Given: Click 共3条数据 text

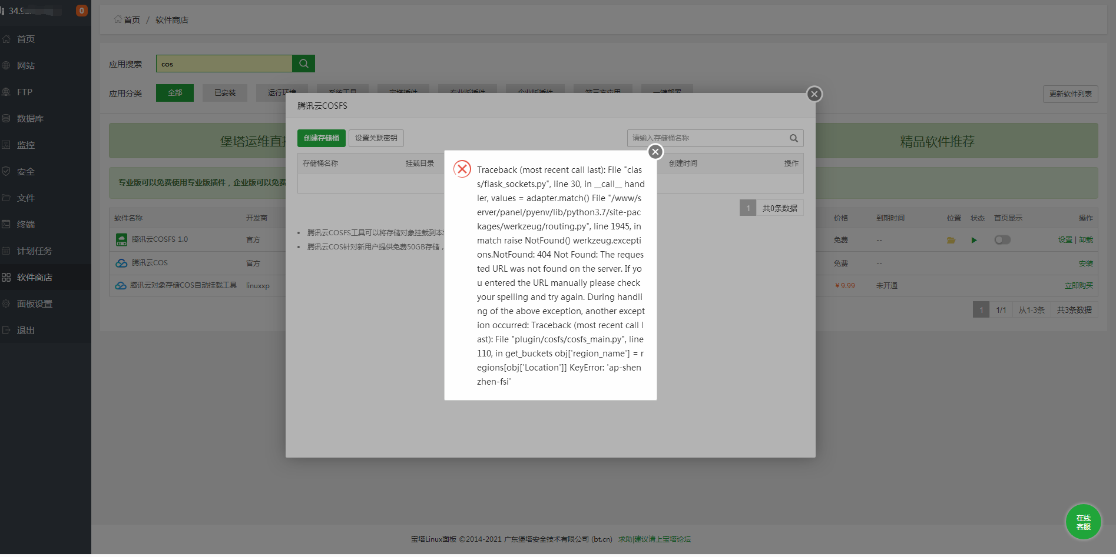Looking at the screenshot, I should click(x=1074, y=310).
